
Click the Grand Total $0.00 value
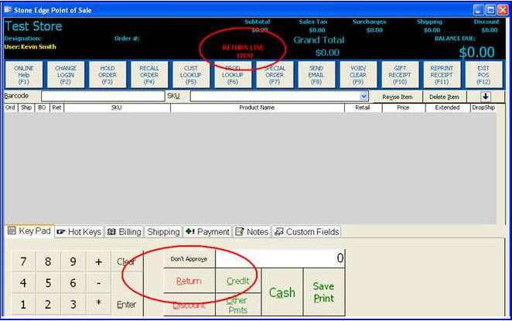pyautogui.click(x=327, y=53)
